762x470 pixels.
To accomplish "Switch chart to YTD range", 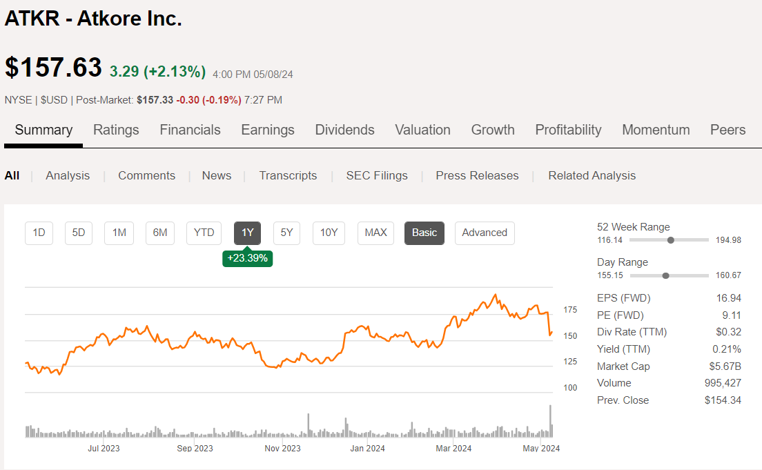I will tap(204, 233).
